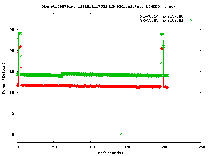Click the zero-power dropout point near 140 seconds

(121, 134)
